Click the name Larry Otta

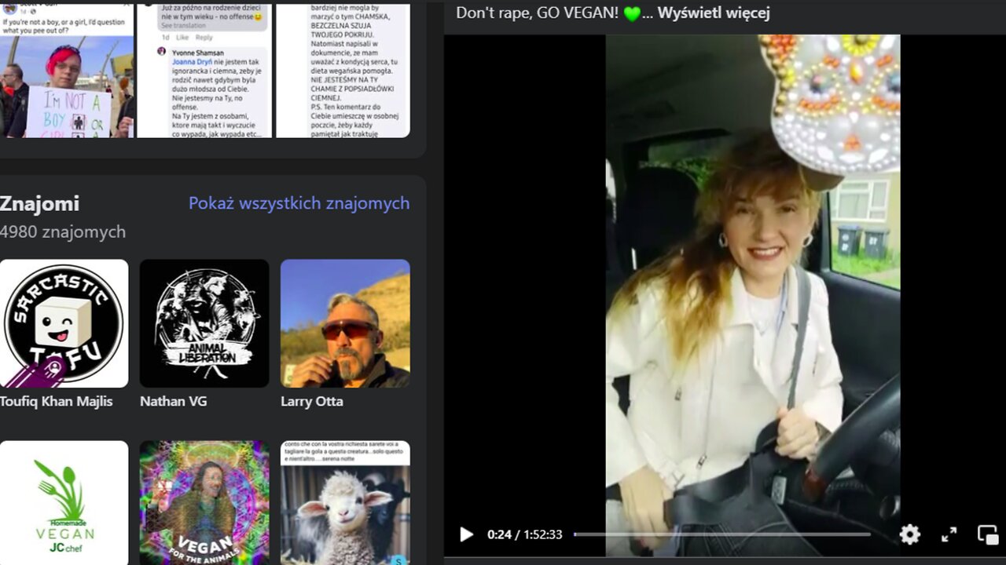coord(312,401)
